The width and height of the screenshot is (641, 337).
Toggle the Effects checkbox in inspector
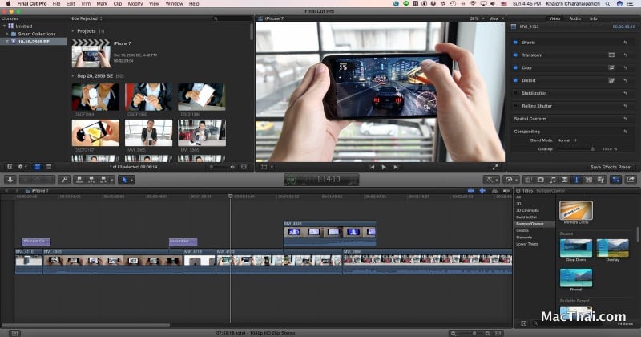[x=515, y=43]
